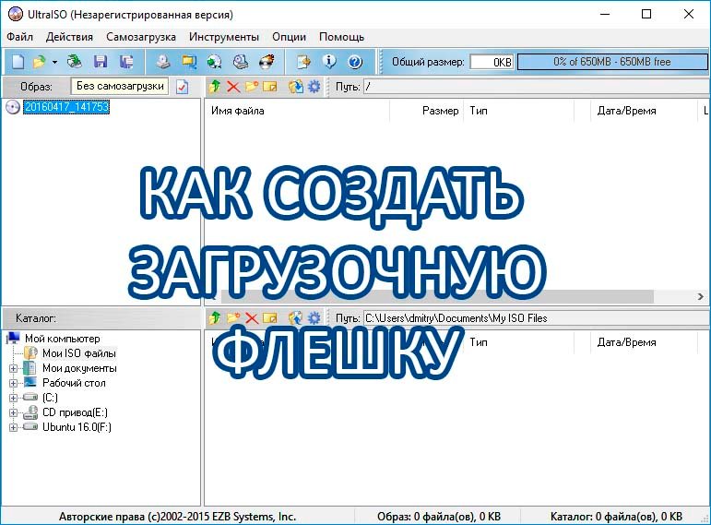Click blue gear icon in Каталог pane
Viewport: 711px width, 525px height.
pyautogui.click(x=314, y=318)
